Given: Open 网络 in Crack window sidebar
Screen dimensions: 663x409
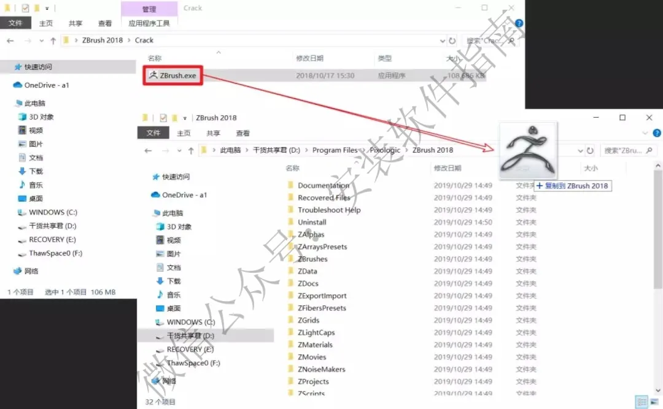Looking at the screenshot, I should click(x=26, y=271).
